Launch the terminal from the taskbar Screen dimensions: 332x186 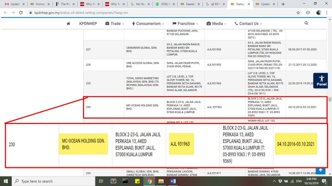pyautogui.click(x=125, y=181)
